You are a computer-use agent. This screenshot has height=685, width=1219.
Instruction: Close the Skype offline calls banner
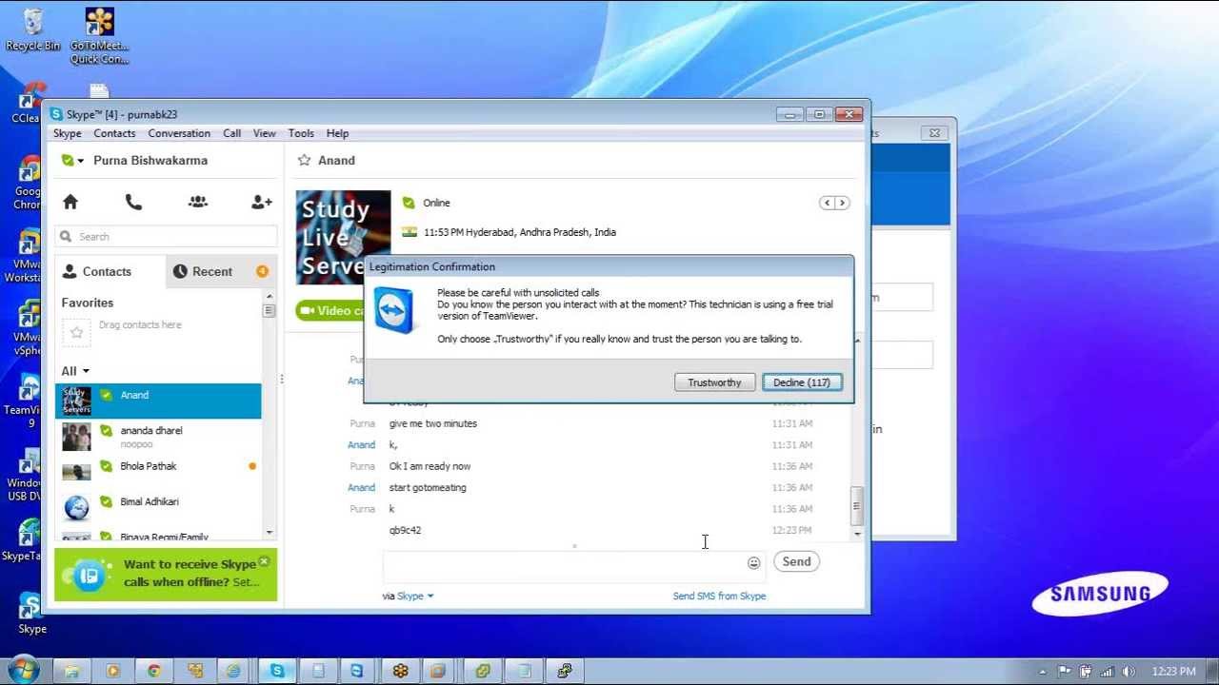264,561
